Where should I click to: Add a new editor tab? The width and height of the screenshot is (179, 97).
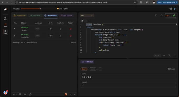(89, 21)
